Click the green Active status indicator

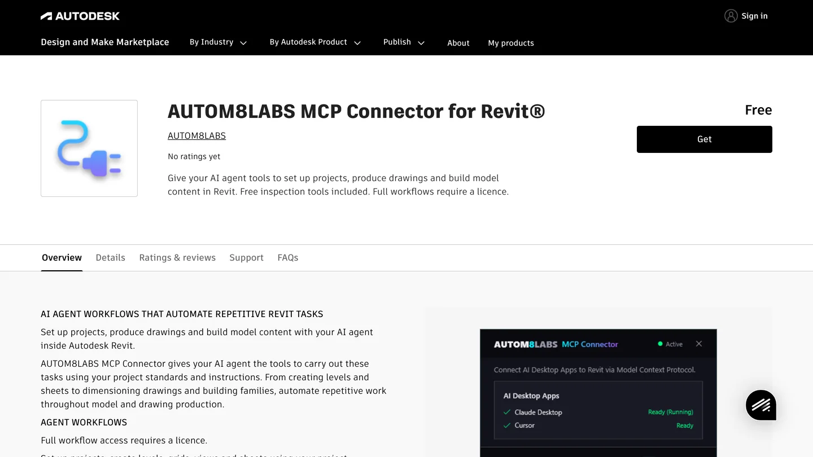tap(660, 344)
